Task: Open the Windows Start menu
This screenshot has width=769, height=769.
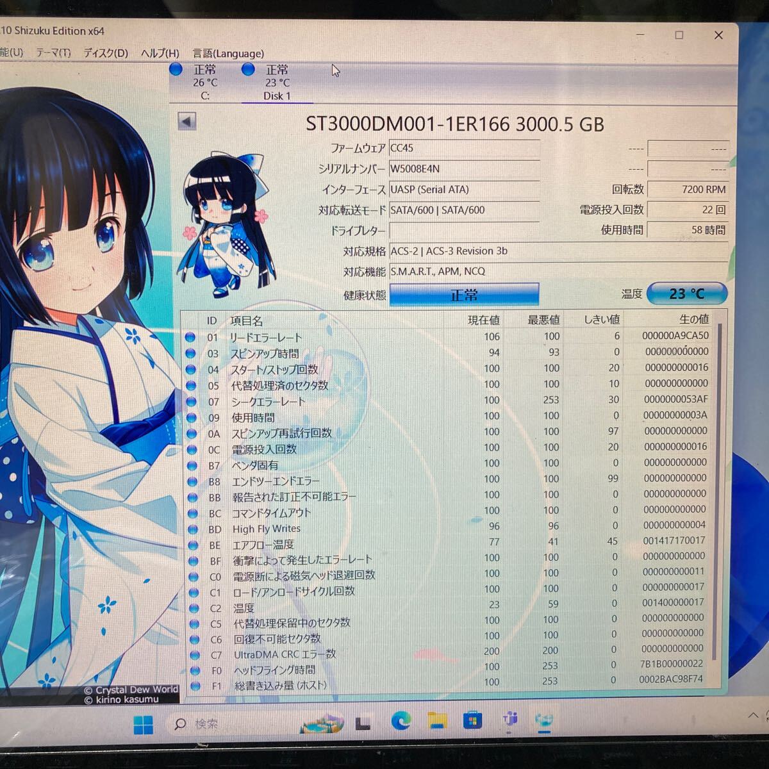Action: coord(143,725)
